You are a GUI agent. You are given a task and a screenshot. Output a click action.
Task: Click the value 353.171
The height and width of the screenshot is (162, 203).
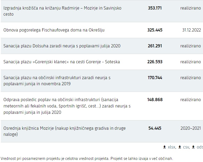(x=155, y=8)
